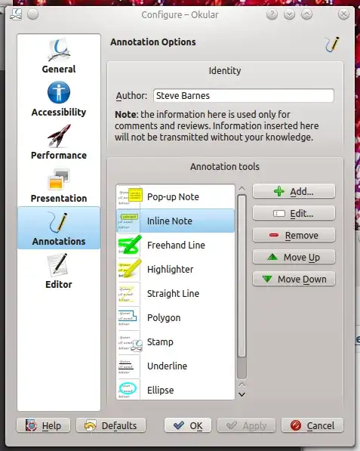Select the Pop-up Note annotation tool
The height and width of the screenshot is (451, 360).
175,196
